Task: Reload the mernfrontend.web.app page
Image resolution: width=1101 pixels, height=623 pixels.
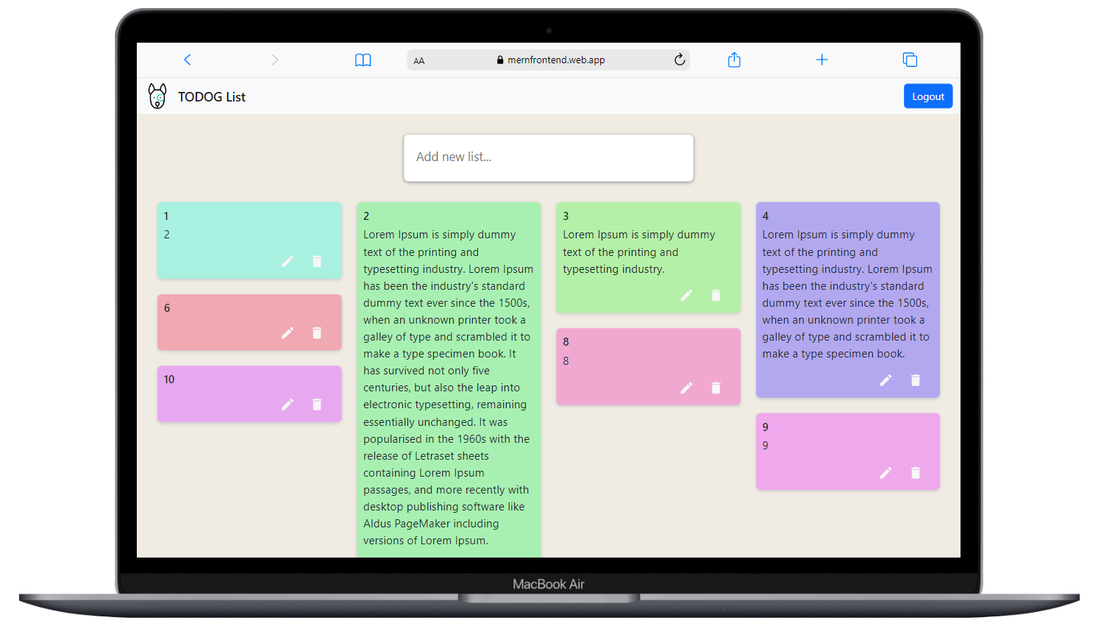Action: pos(679,60)
